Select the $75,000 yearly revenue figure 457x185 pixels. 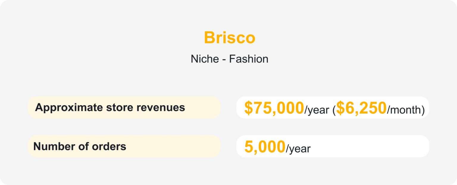pyautogui.click(x=274, y=108)
